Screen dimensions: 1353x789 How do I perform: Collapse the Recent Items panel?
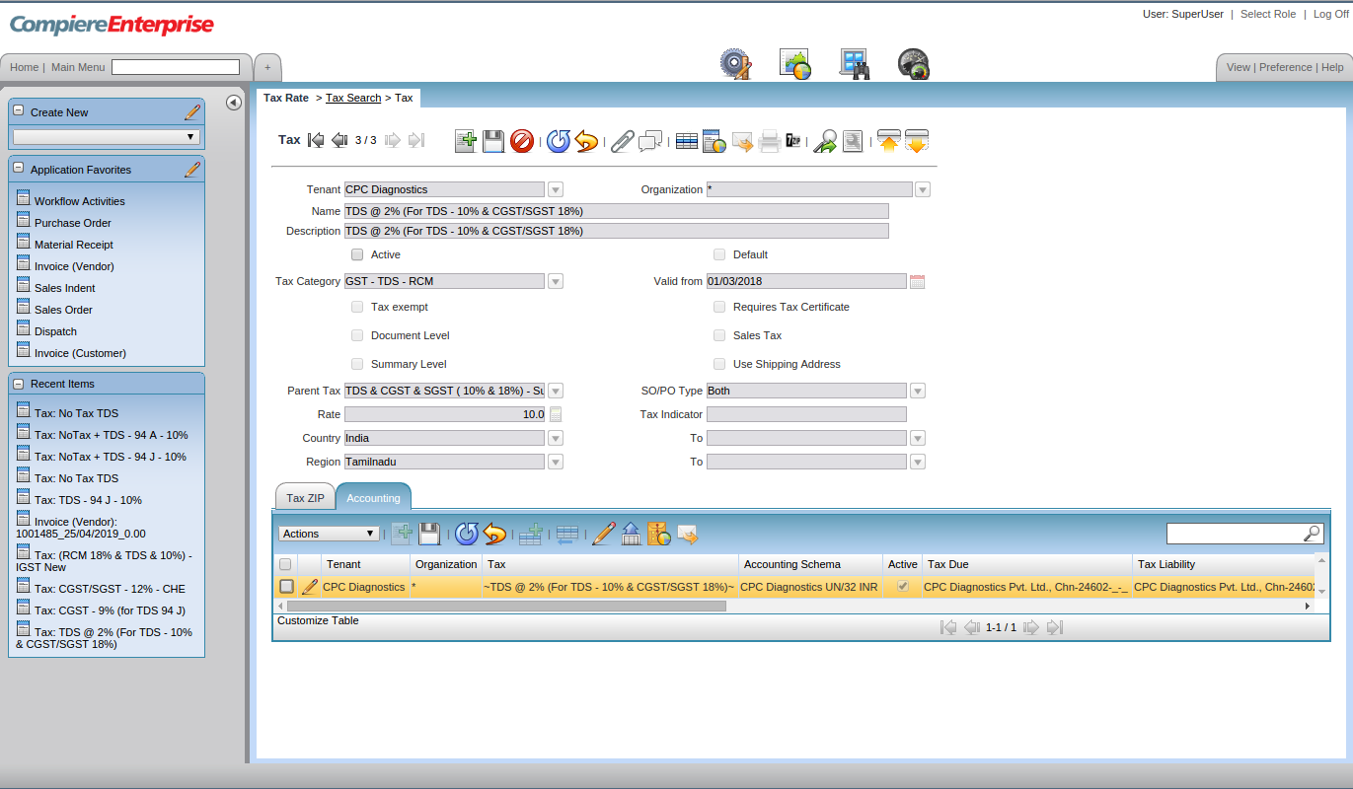pyautogui.click(x=19, y=383)
